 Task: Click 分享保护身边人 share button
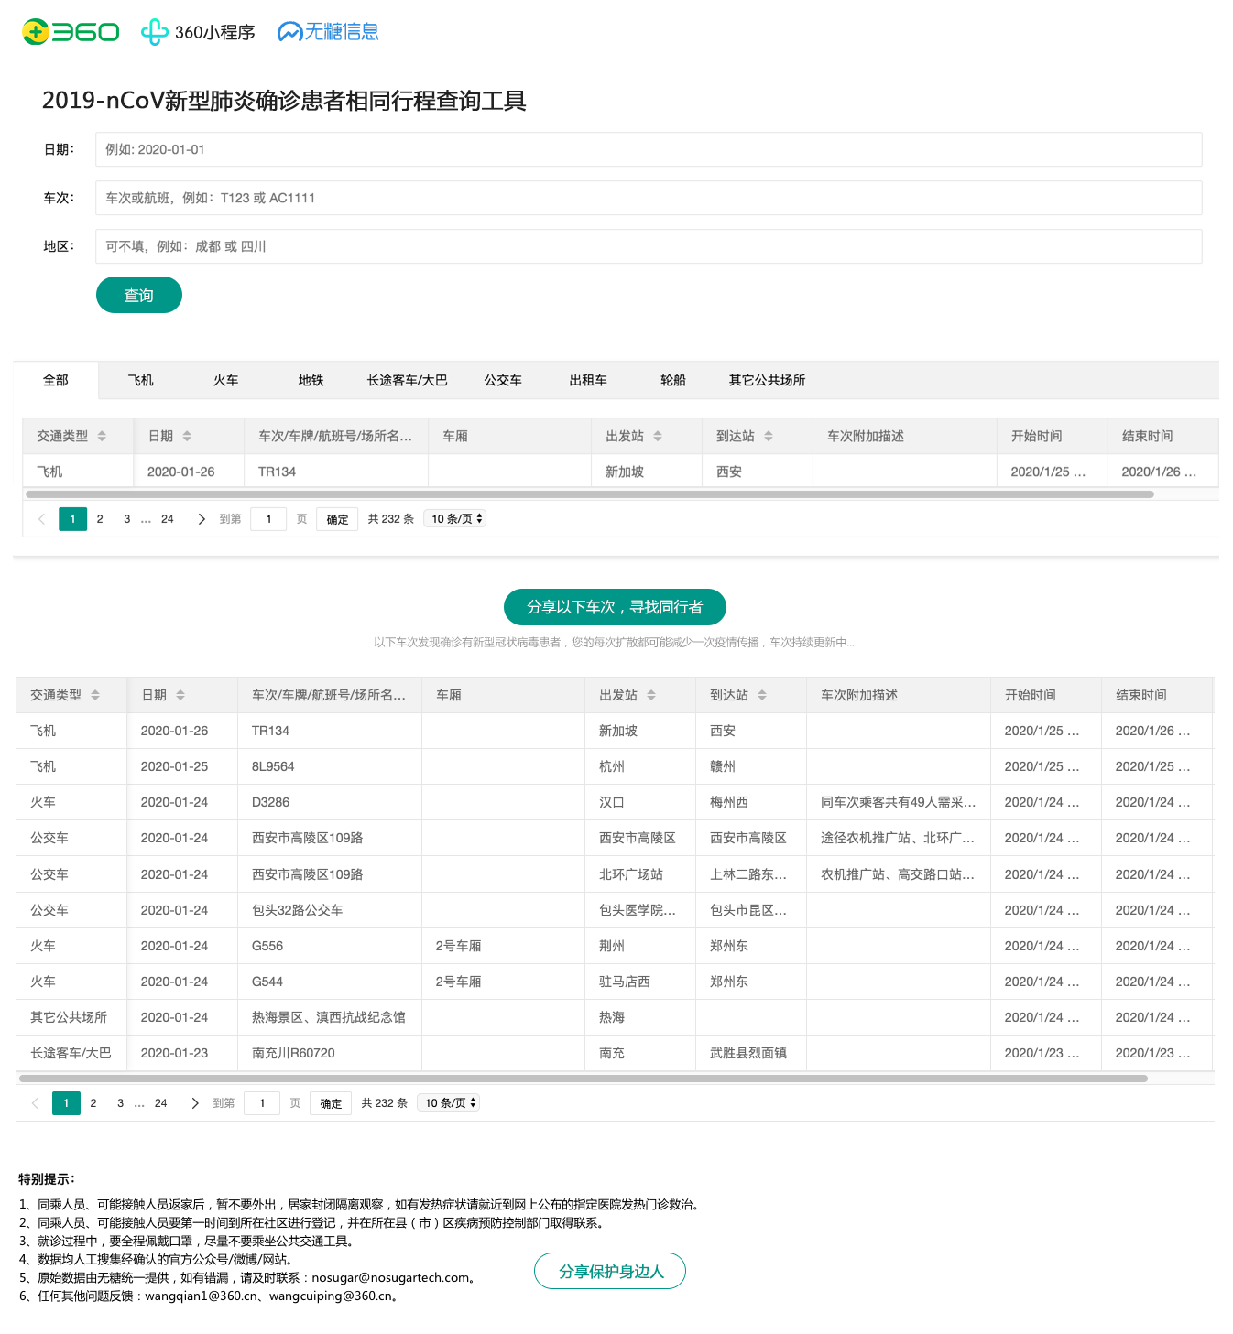point(609,1271)
